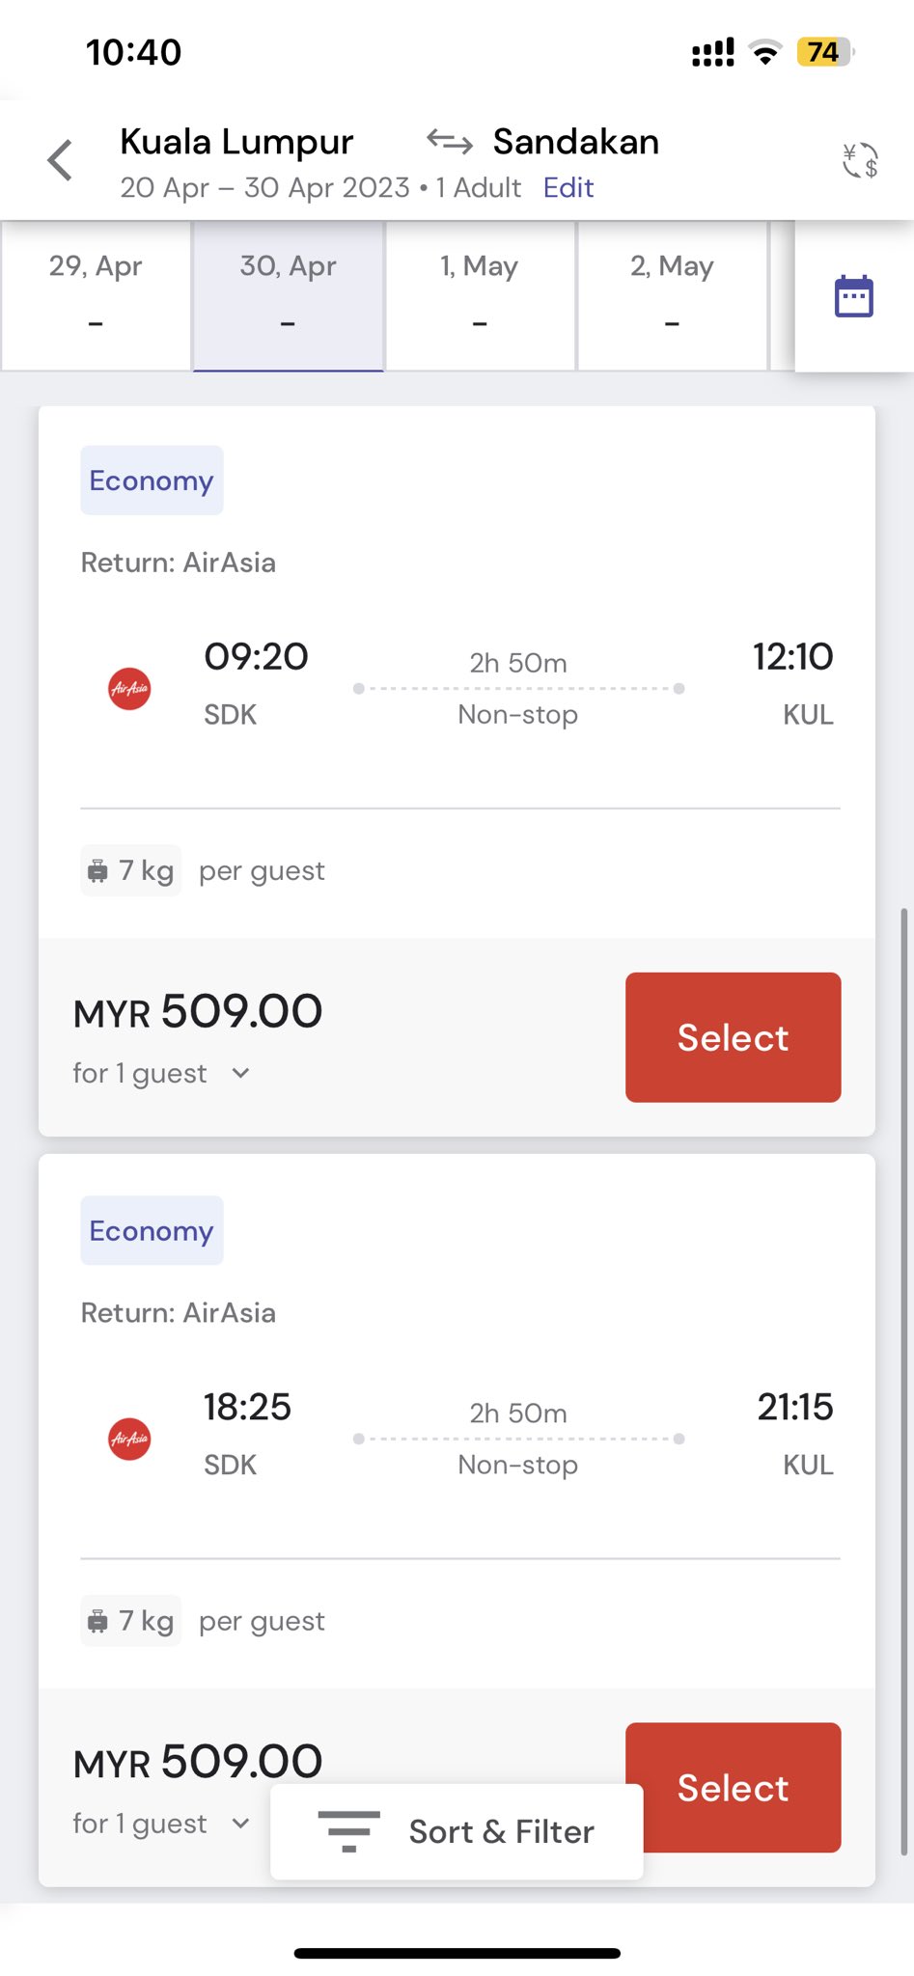Open the currency converter icon
Screen dimensions: 914x1976
[x=859, y=160]
